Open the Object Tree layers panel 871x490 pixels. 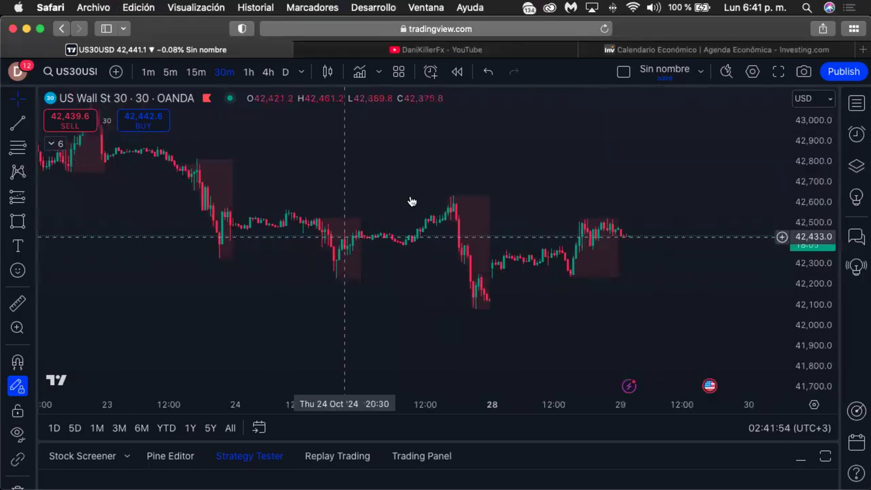pyautogui.click(x=857, y=165)
